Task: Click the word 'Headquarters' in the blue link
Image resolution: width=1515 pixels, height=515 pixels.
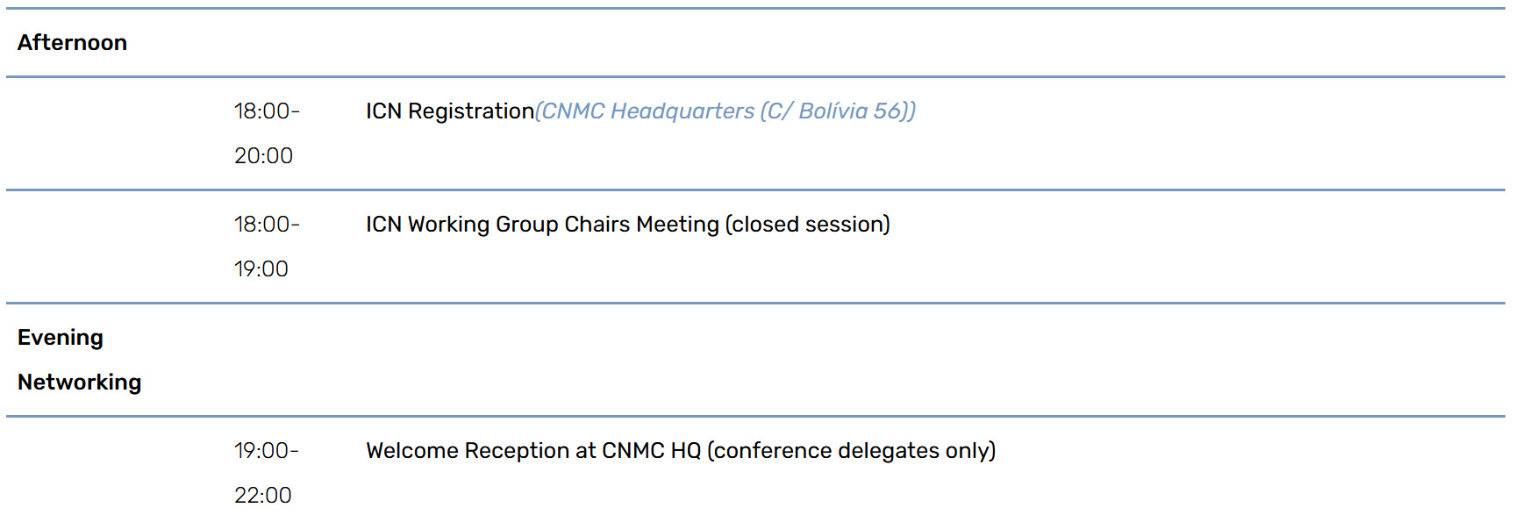Action: 682,111
